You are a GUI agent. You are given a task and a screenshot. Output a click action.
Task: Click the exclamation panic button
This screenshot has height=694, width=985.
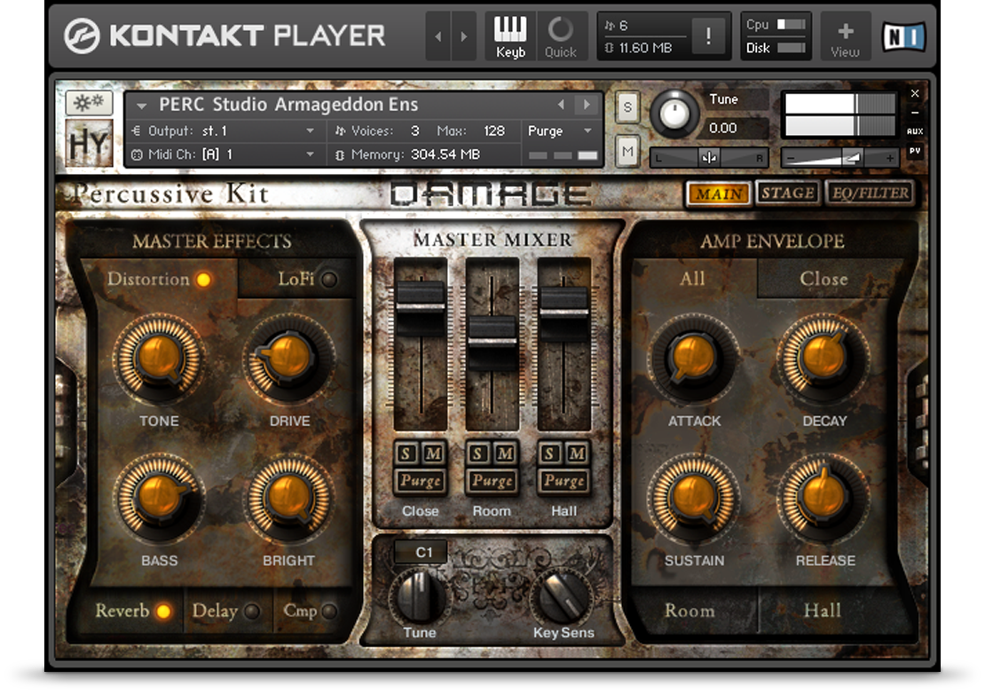[708, 35]
